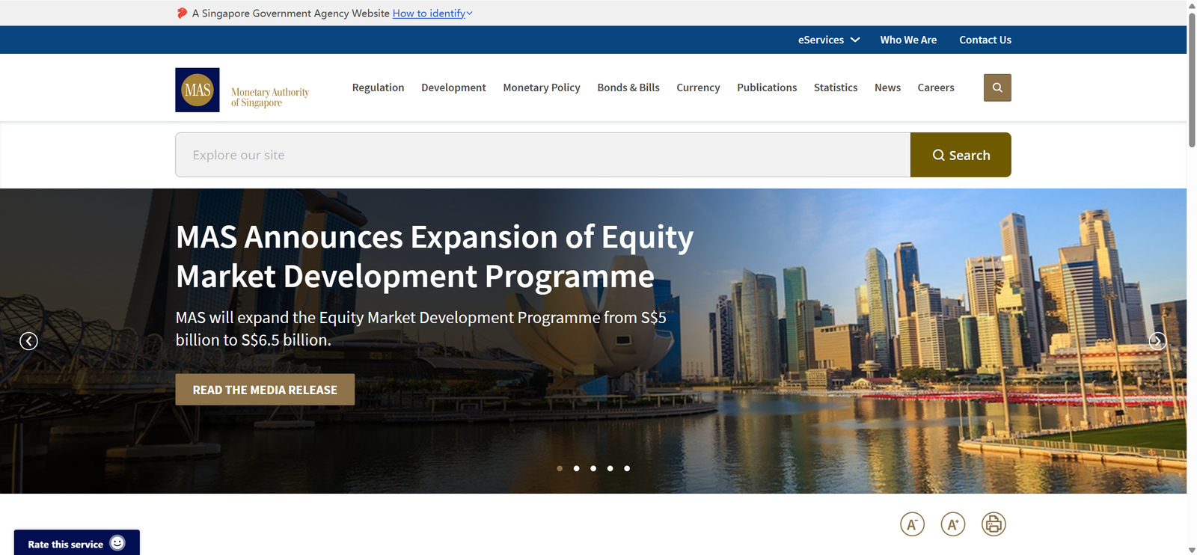Screen dimensions: 1197x555
Task: Open the Bonds & Bills menu item
Action: tap(628, 88)
